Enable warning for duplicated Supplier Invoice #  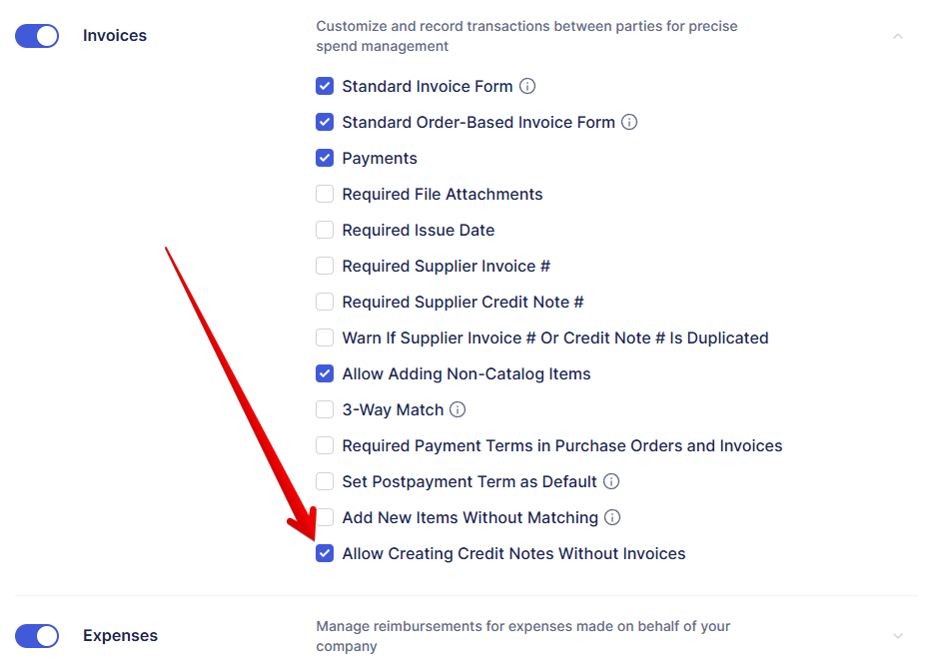click(325, 337)
